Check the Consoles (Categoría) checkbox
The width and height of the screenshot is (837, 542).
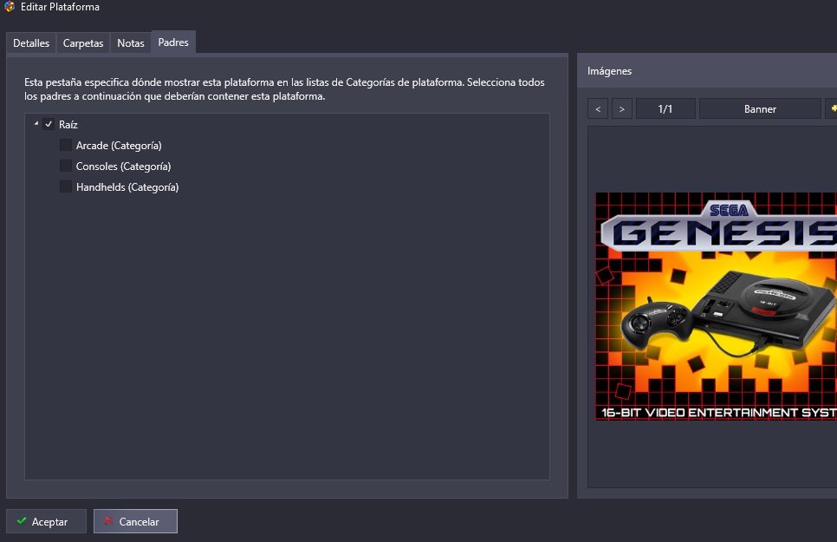coord(66,166)
